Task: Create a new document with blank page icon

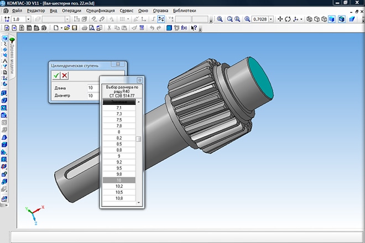Action: 56,28
